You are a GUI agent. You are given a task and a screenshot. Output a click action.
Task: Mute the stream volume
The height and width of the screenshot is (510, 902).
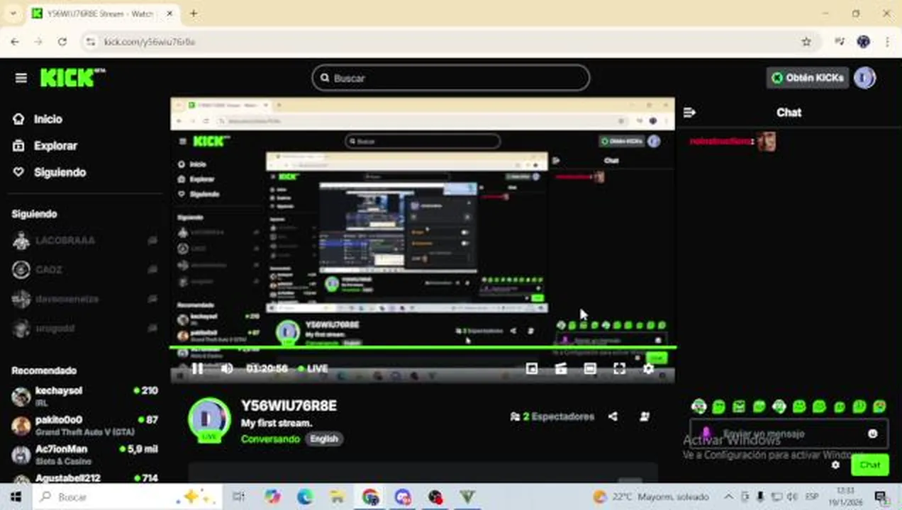[227, 368]
